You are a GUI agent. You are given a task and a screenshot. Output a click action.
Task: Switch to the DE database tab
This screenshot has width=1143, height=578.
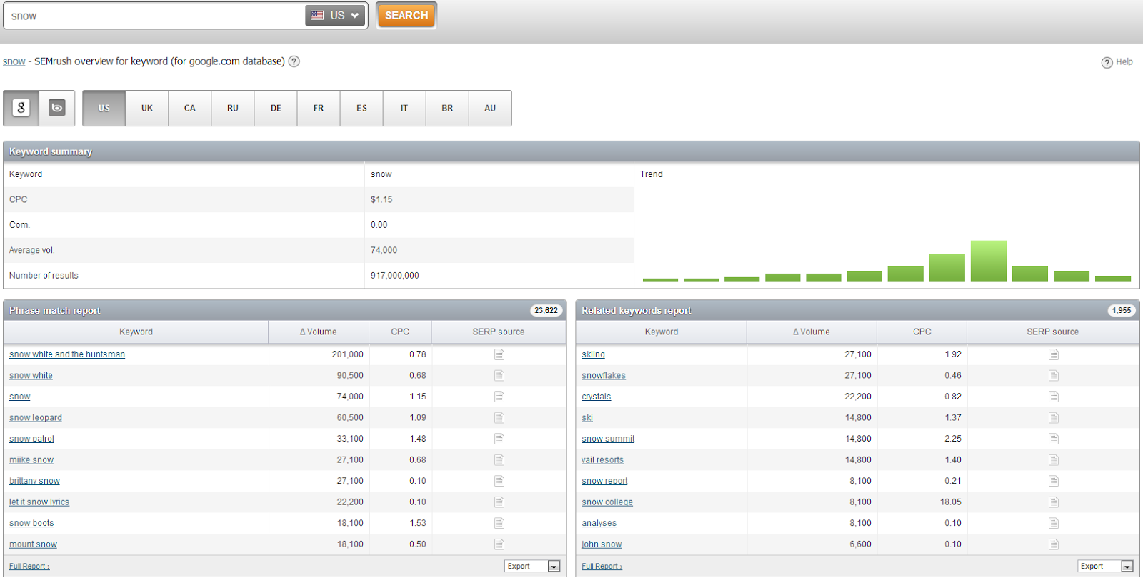[x=276, y=108]
